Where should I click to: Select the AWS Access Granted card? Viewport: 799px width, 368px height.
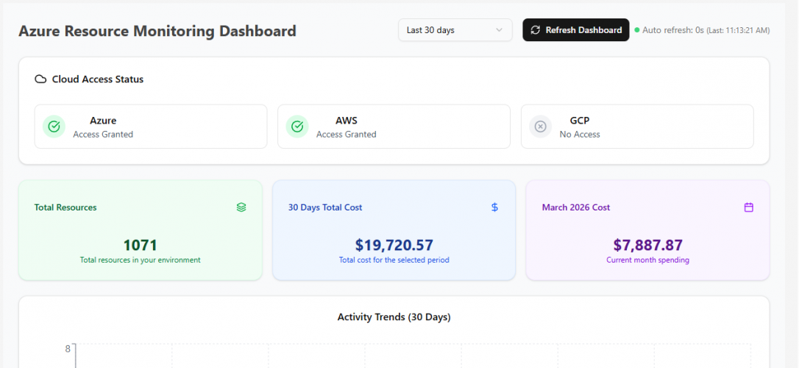click(394, 127)
